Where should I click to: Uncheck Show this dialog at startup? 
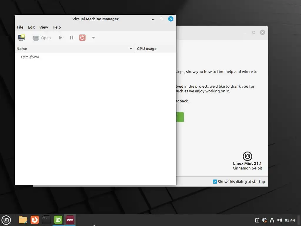pos(215,182)
